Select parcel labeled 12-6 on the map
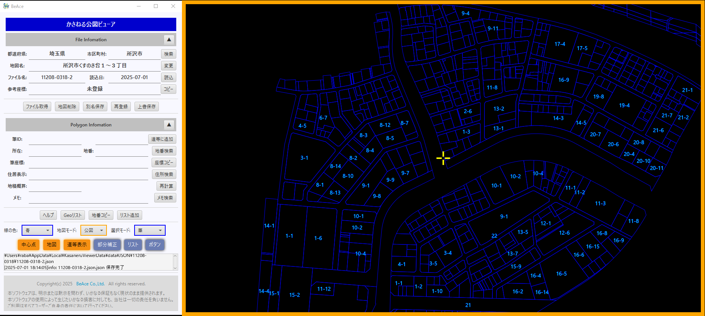The image size is (705, 316). point(564,233)
